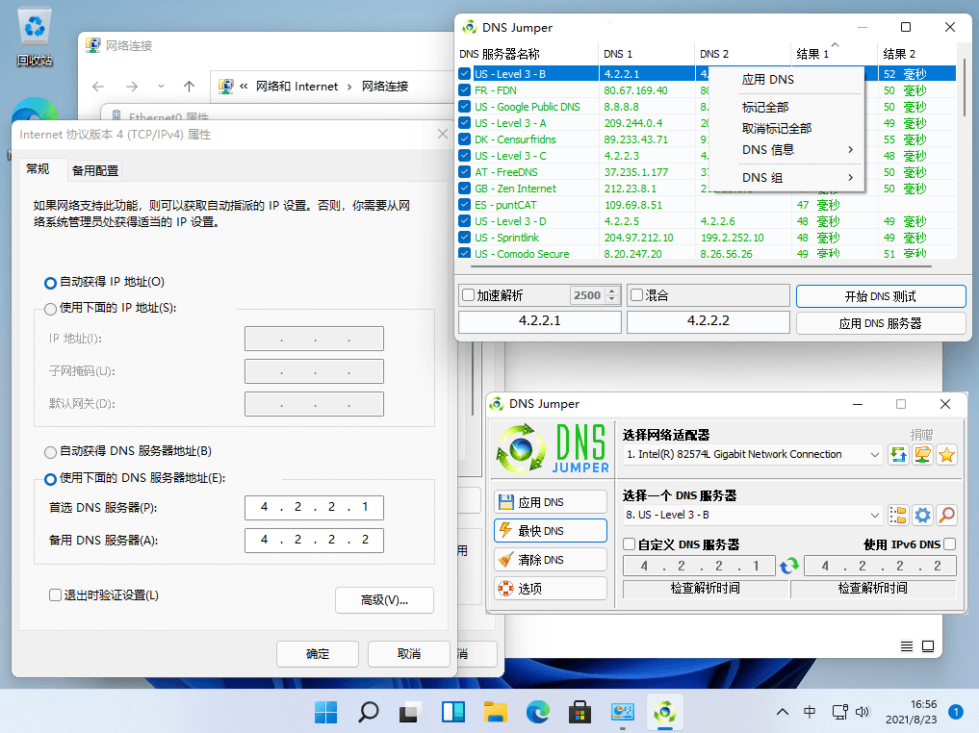Viewport: 979px width, 733px height.
Task: Click the DNS list vertical scrollbar
Action: (x=965, y=88)
